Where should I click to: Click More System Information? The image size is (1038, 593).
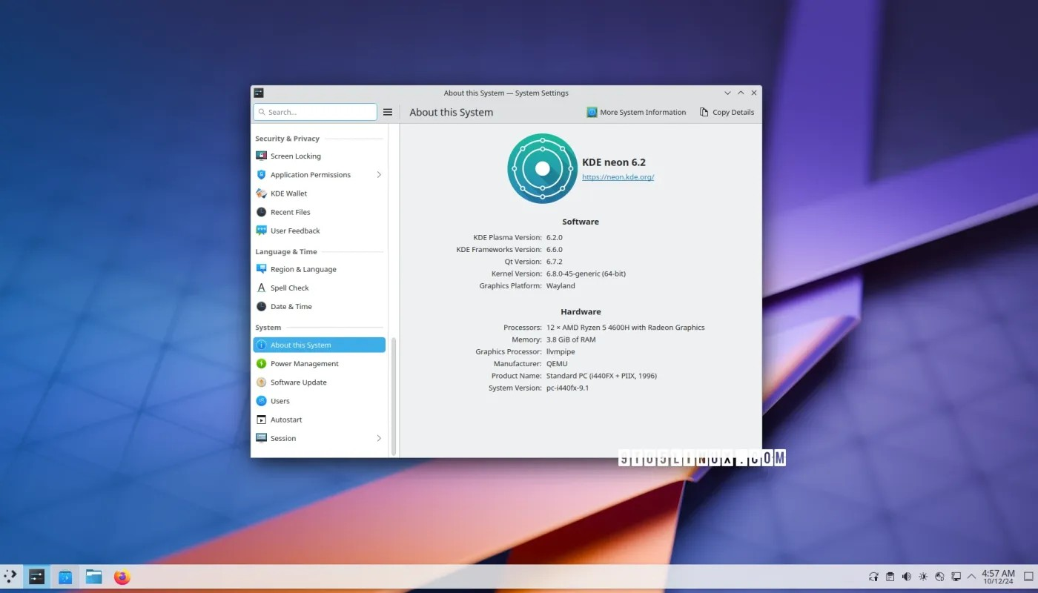pos(636,112)
